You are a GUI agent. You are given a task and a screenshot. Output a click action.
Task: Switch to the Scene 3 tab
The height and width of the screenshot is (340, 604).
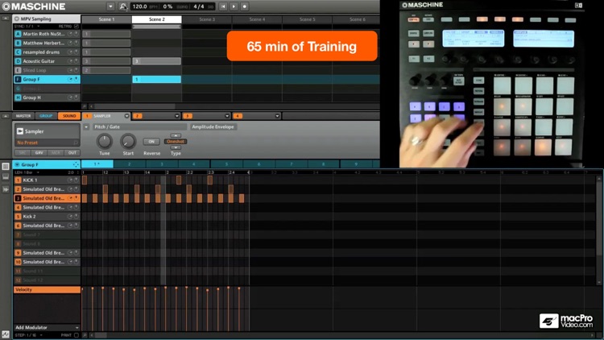tap(207, 19)
